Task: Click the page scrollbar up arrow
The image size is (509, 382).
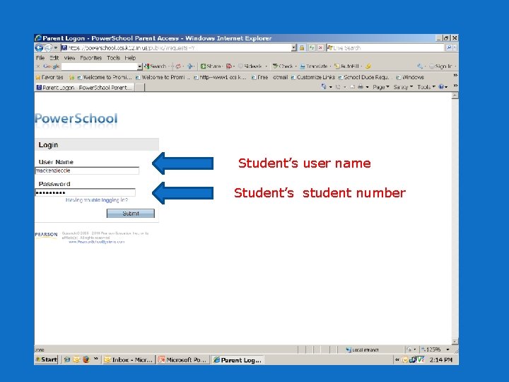Action: (455, 95)
